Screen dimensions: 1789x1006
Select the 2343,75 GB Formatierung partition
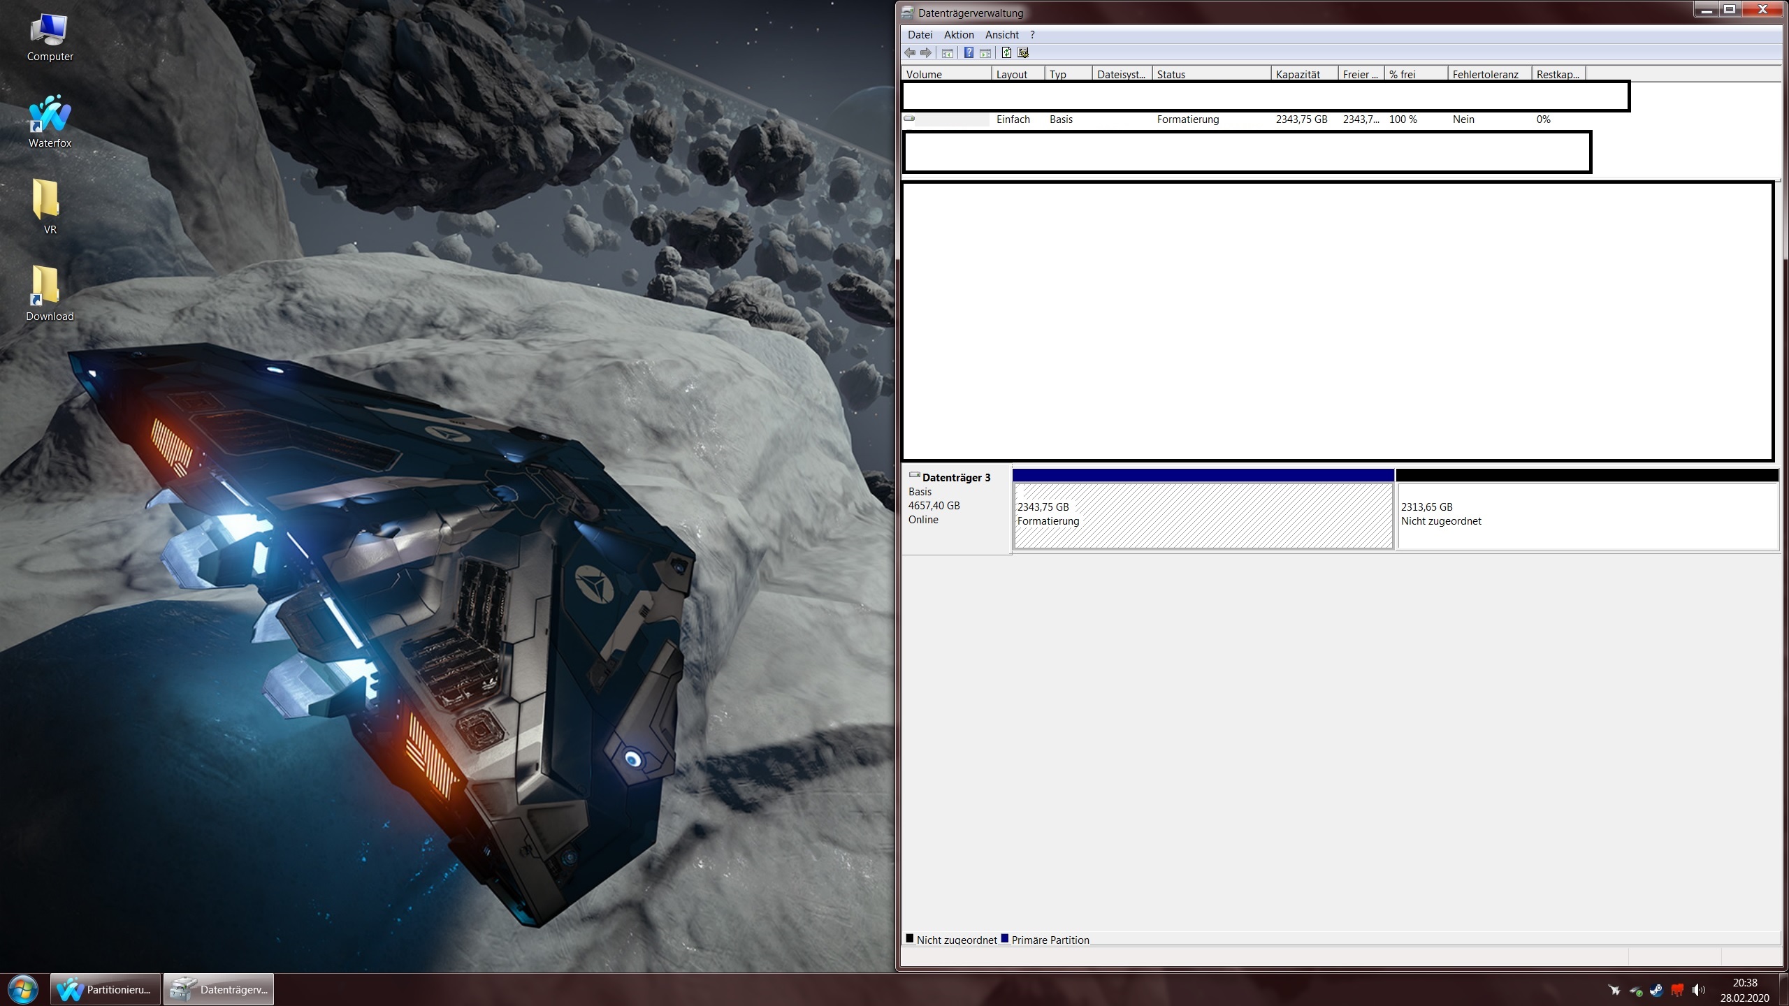point(1203,516)
